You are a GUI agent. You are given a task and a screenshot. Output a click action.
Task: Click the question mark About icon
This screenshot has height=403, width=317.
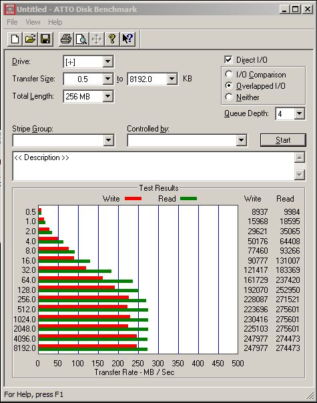tap(112, 39)
